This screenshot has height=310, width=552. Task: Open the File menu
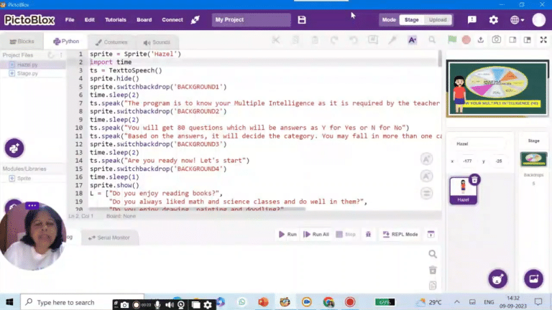70,19
